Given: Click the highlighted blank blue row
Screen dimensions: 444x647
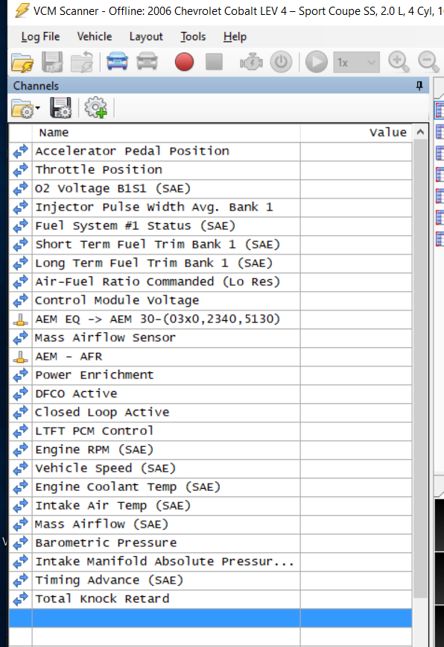Looking at the screenshot, I should click(x=211, y=618).
